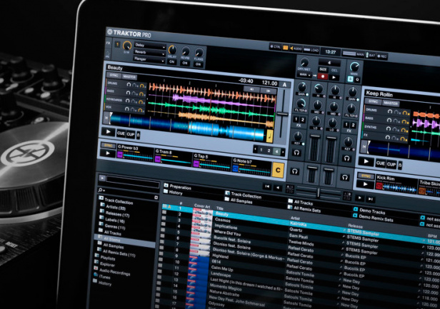The width and height of the screenshot is (440, 309).
Task: Click the left channel volume fader
Action: click(315, 136)
